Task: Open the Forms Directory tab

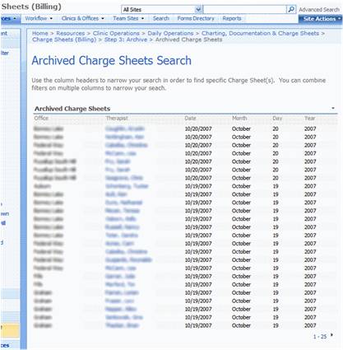Action: [x=196, y=18]
